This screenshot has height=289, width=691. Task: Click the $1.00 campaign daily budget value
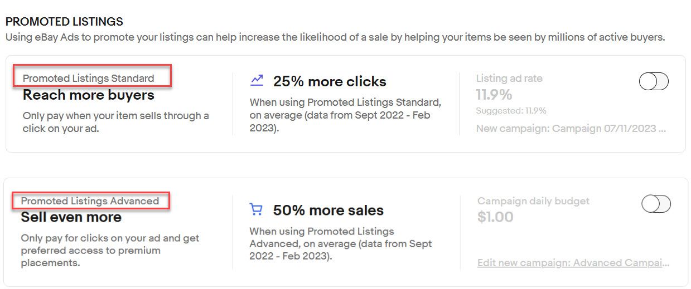(495, 217)
